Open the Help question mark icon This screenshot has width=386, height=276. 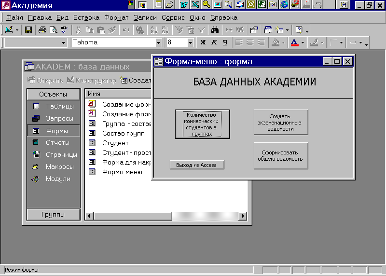[299, 30]
